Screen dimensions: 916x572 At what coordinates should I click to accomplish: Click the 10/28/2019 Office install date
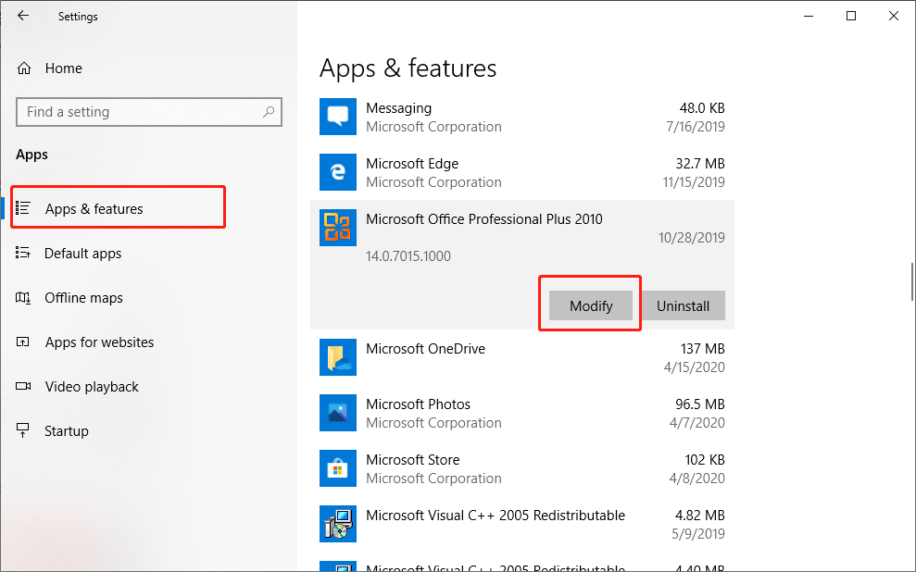[692, 238]
